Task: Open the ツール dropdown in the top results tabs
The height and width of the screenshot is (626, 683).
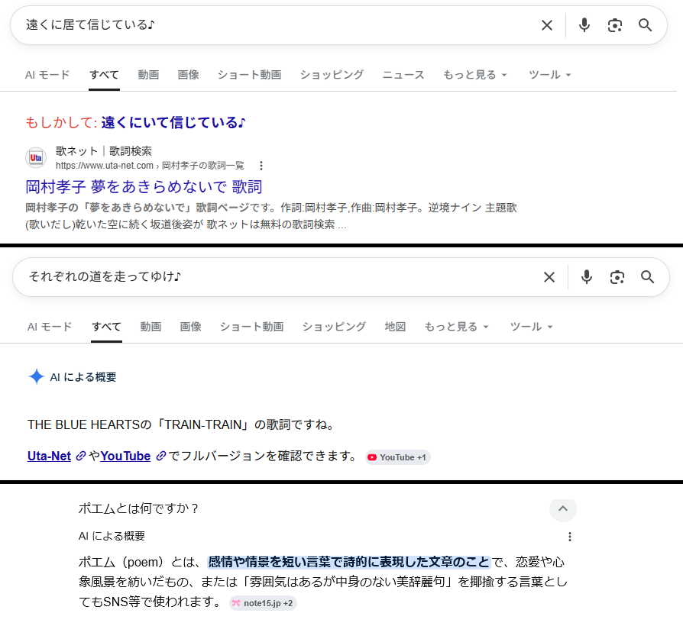Action: tap(549, 75)
